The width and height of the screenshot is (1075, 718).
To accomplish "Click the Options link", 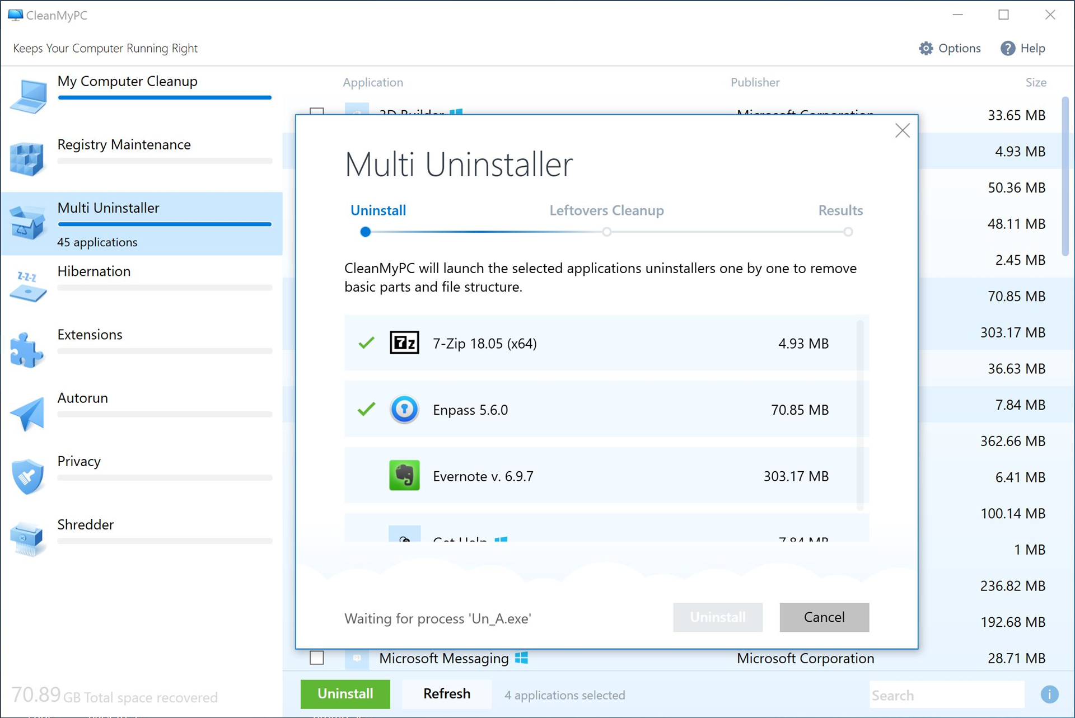I will tap(960, 48).
